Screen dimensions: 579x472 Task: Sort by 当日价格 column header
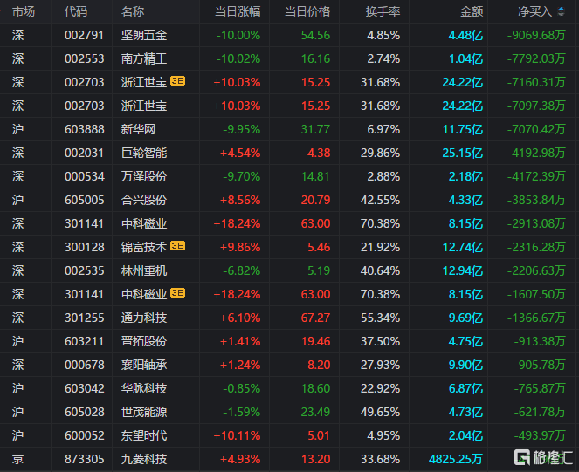tap(307, 12)
